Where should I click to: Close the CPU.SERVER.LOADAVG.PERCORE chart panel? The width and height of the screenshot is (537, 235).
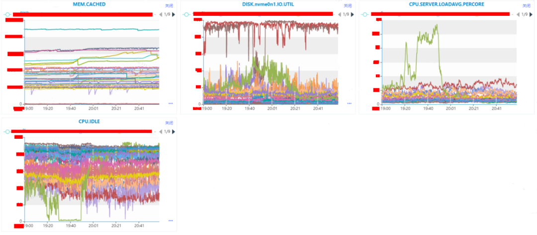[x=526, y=5]
